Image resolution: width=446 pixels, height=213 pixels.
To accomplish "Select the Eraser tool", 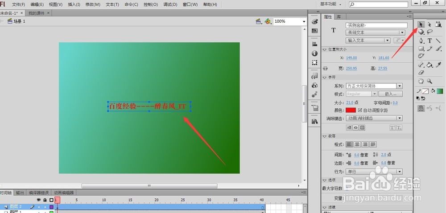I will (x=421, y=73).
